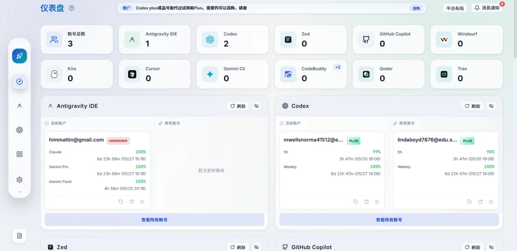Refresh quota on lindaboyd7876 card
This screenshot has height=251, width=517.
point(481,202)
